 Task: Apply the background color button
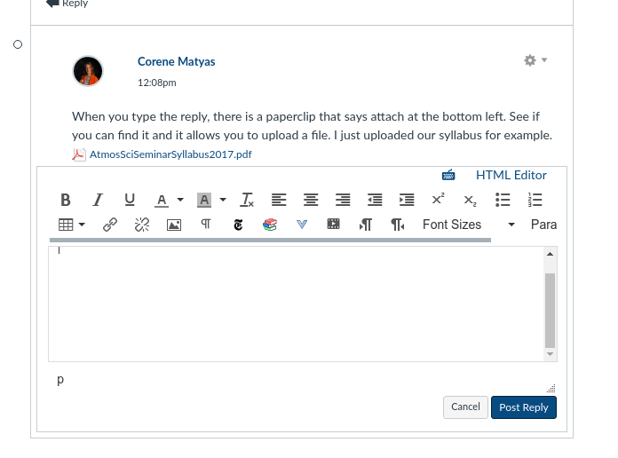[204, 201]
